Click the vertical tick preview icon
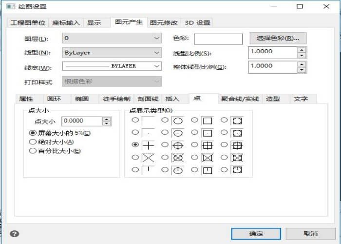This screenshot has width=341, height=244. [x=148, y=170]
